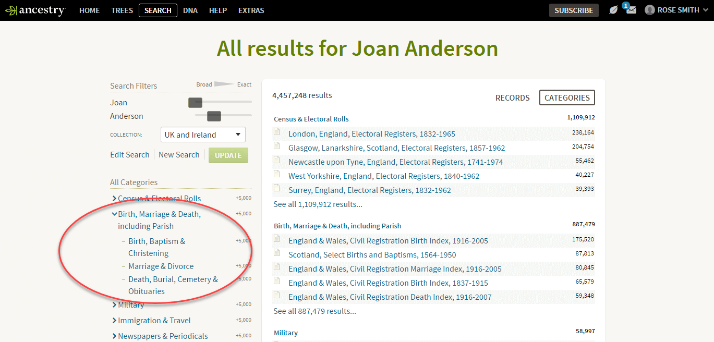Open the leaf hints icon
This screenshot has height=342, width=714.
[614, 10]
